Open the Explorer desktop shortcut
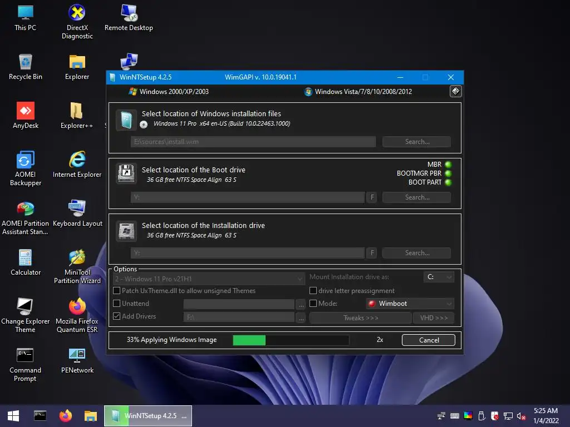 pyautogui.click(x=77, y=67)
